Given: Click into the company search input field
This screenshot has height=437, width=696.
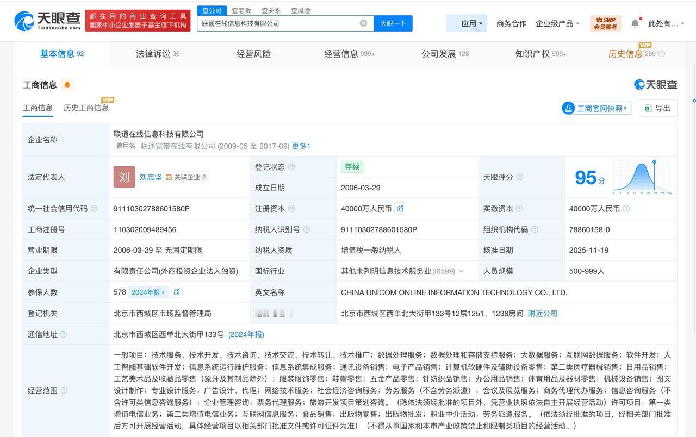Looking at the screenshot, I should pos(277,23).
